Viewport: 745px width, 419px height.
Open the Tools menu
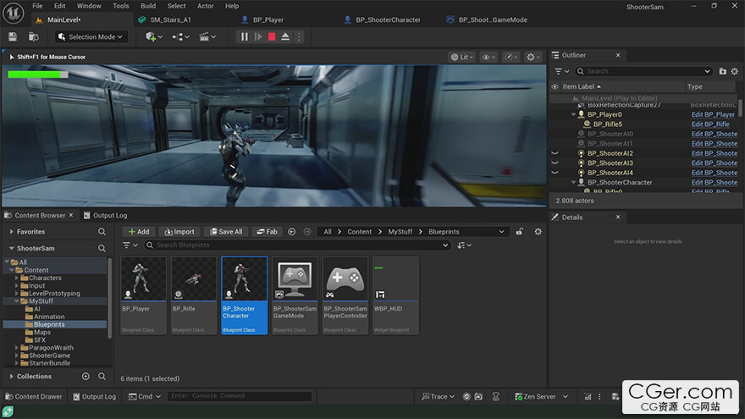click(x=121, y=6)
